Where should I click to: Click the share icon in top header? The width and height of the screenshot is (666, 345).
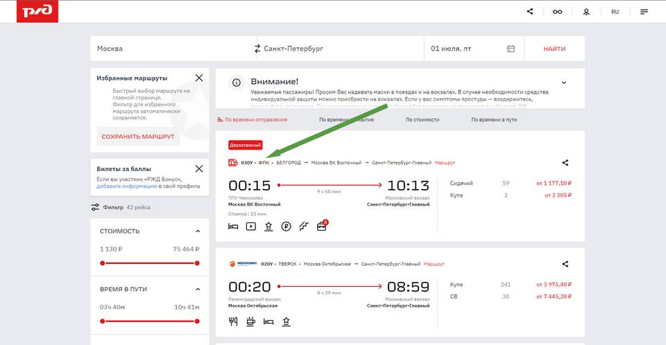(x=530, y=12)
